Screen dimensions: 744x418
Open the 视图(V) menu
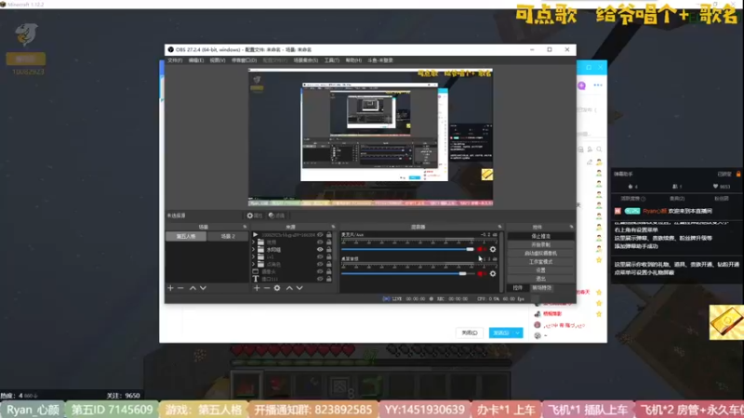218,60
